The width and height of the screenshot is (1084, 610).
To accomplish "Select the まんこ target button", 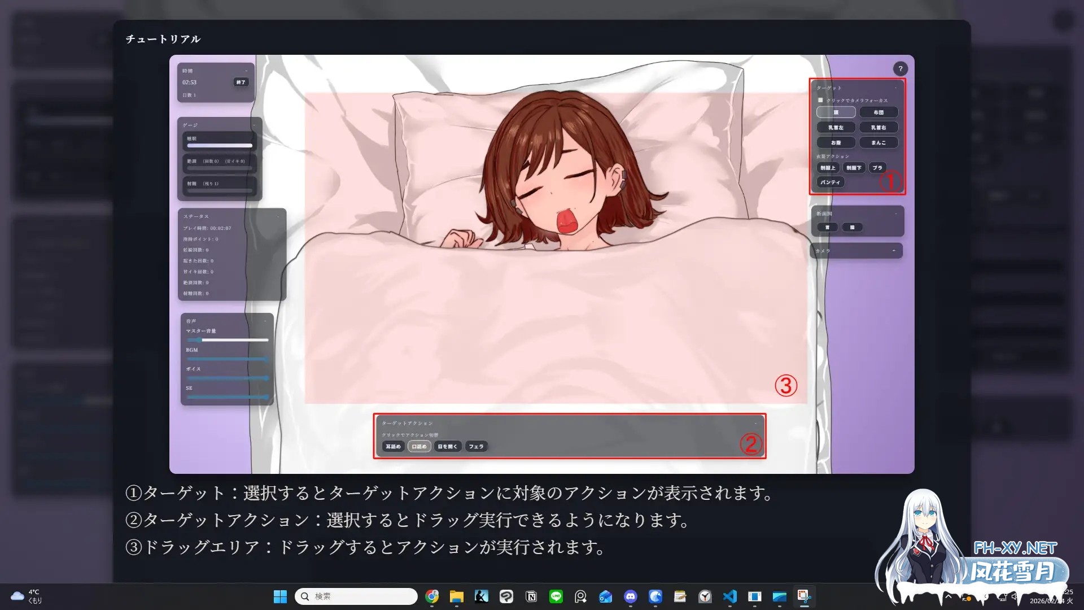I will pyautogui.click(x=879, y=142).
